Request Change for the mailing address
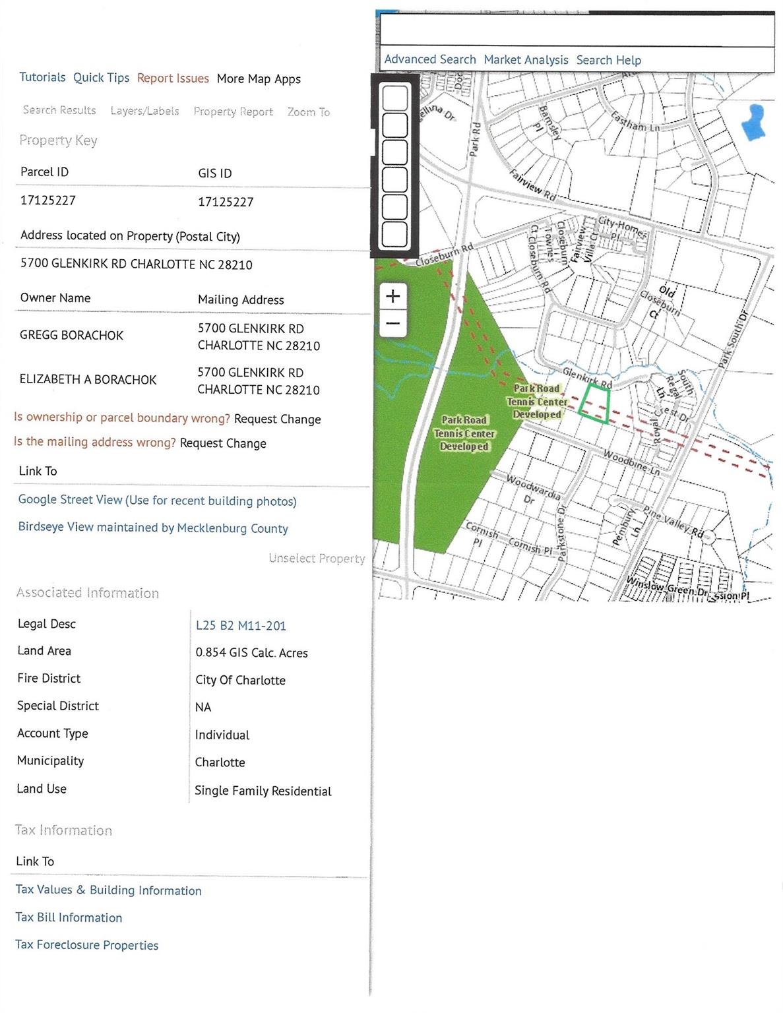 pos(223,443)
